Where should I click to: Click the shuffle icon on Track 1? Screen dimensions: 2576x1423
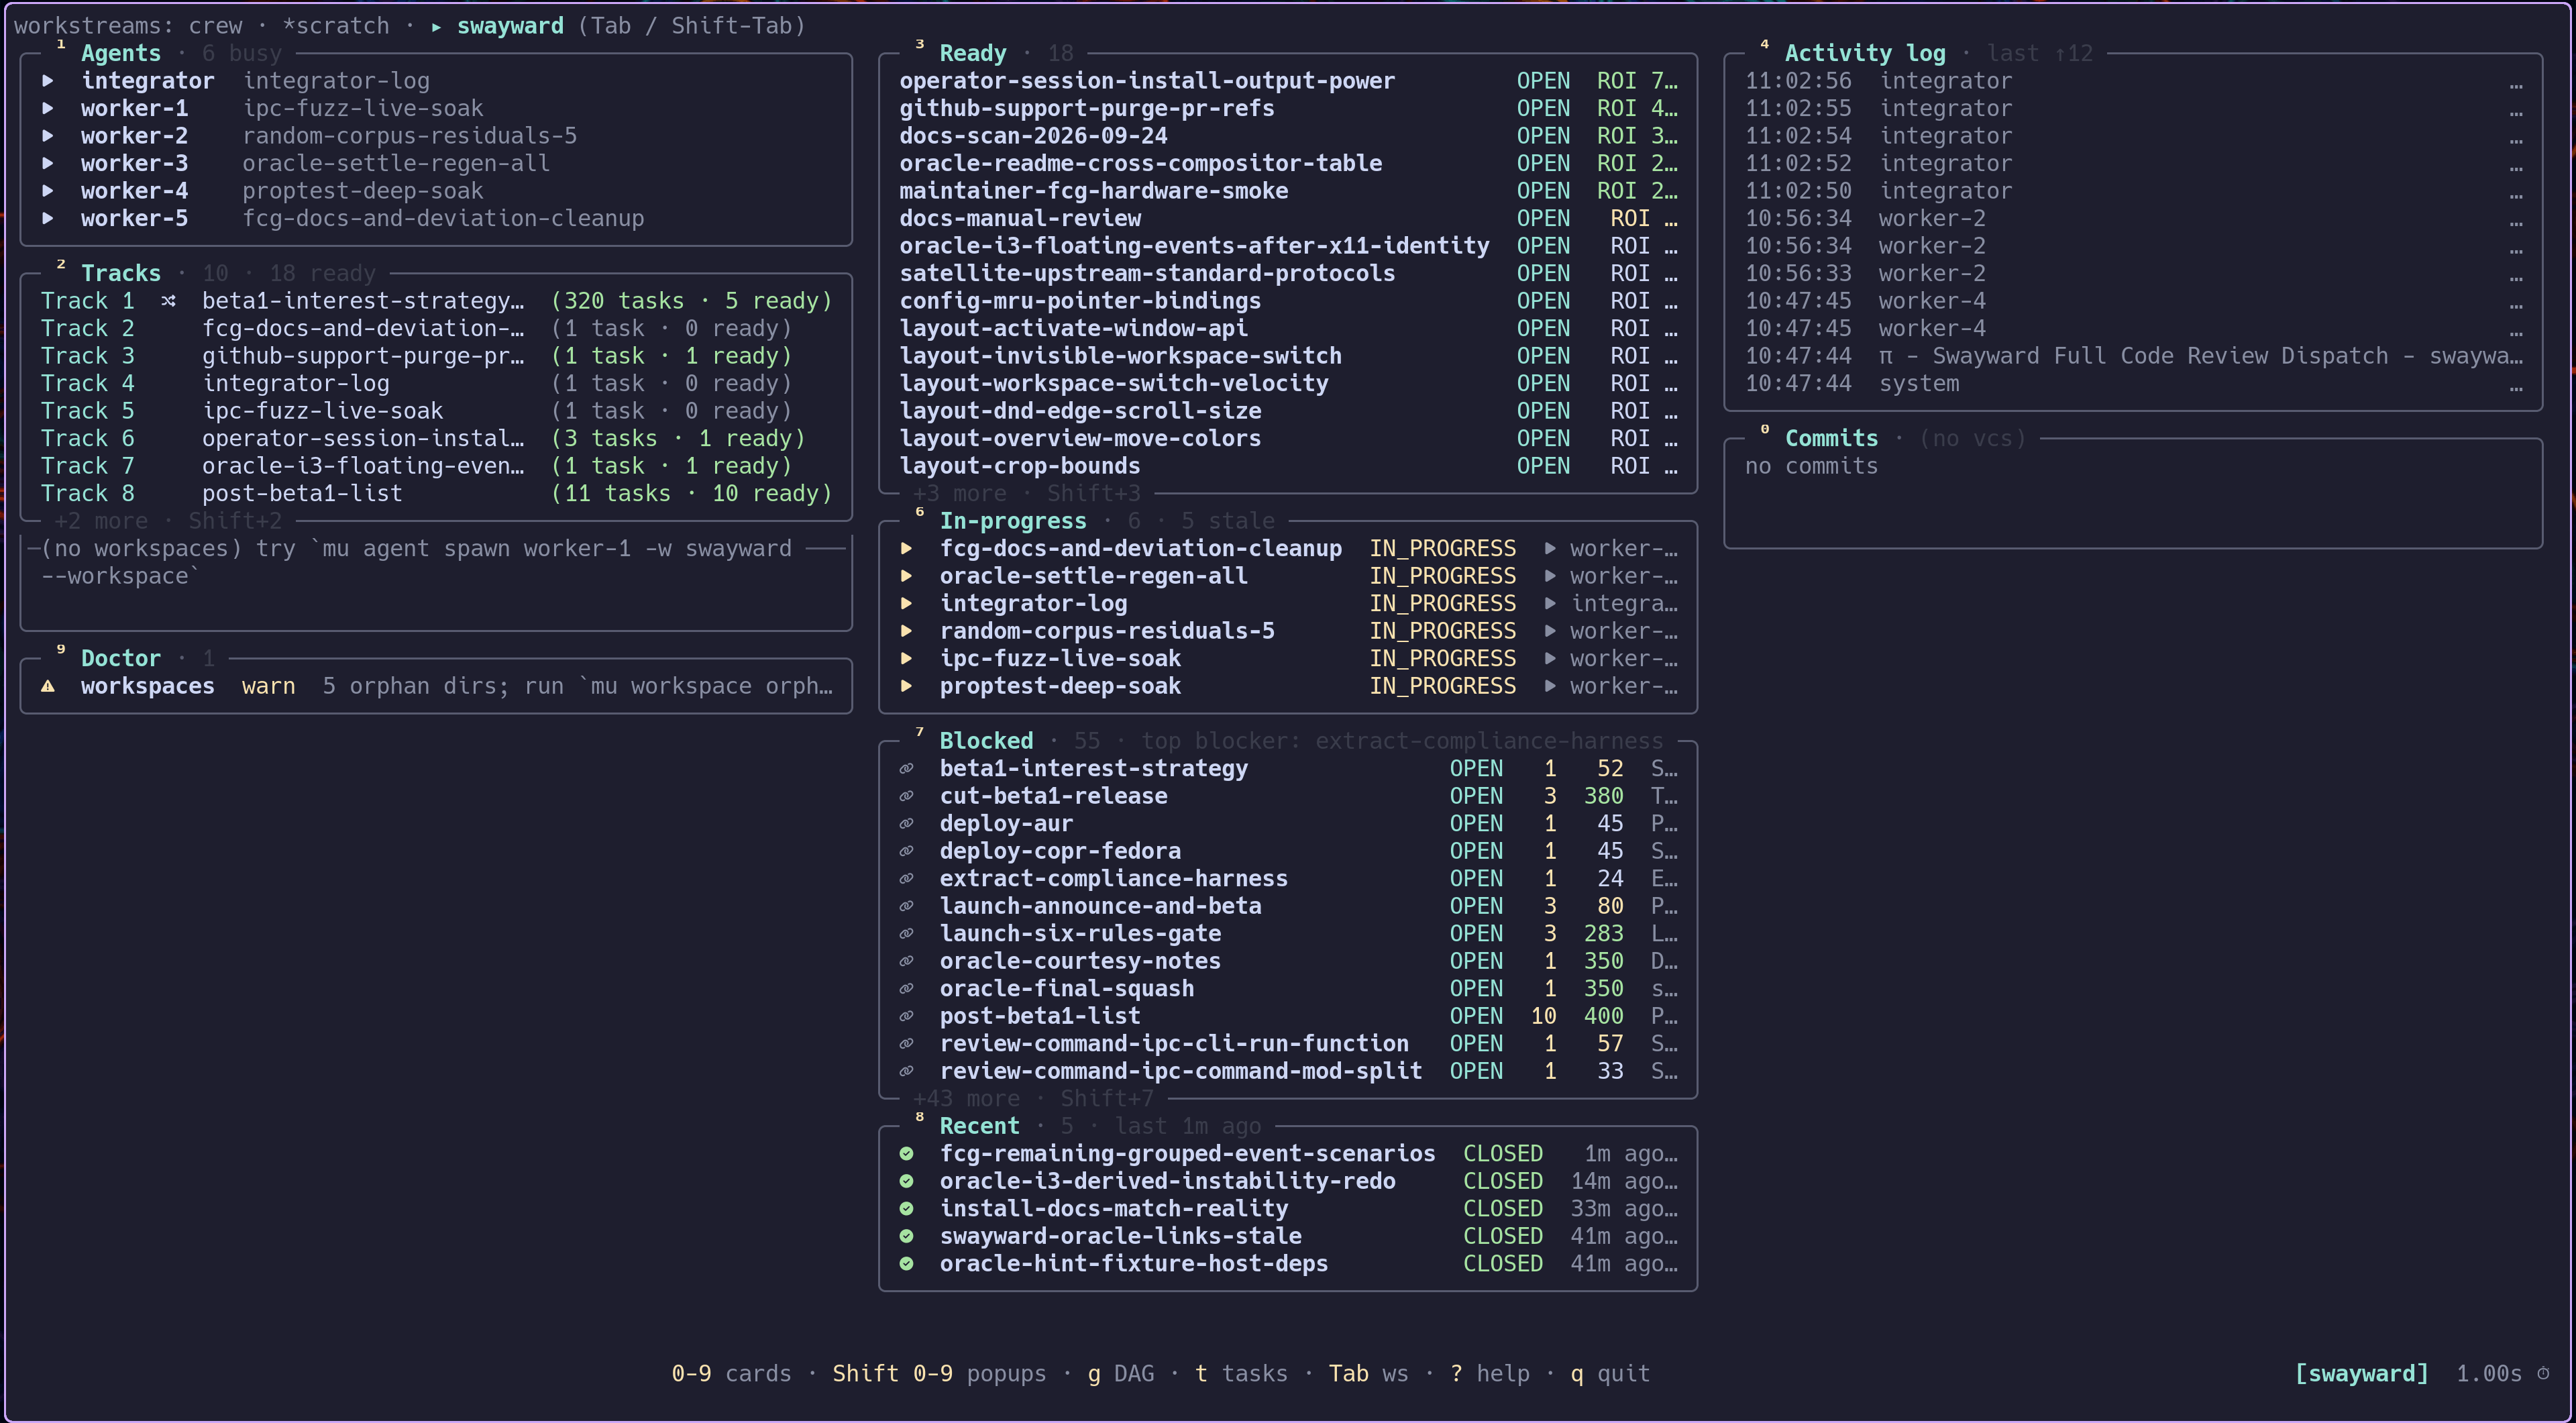168,301
